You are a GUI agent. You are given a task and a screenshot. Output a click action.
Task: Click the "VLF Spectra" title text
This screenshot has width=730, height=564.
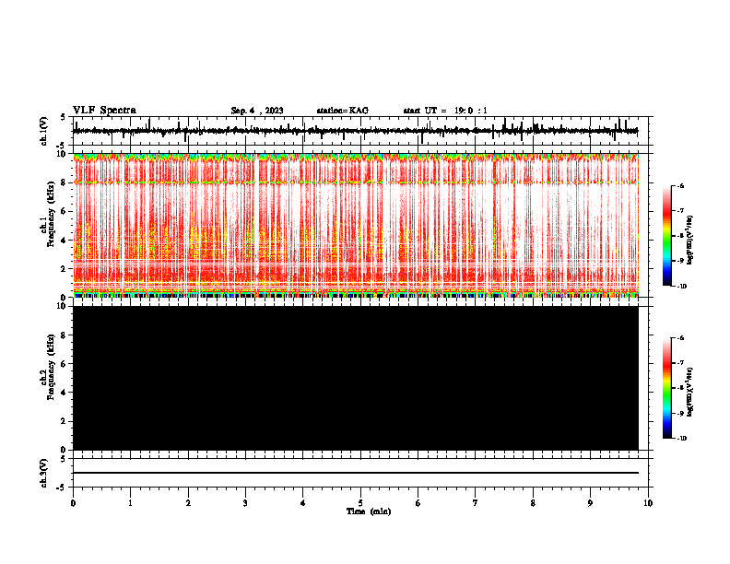tap(104, 111)
